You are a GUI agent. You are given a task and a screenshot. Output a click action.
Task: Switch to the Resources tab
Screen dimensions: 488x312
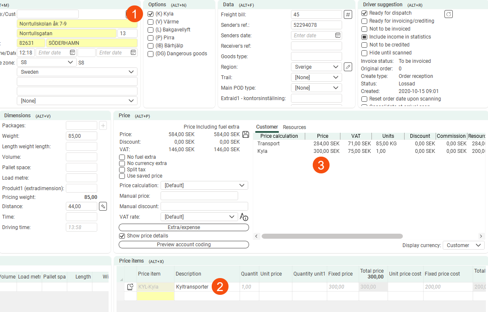[294, 127]
